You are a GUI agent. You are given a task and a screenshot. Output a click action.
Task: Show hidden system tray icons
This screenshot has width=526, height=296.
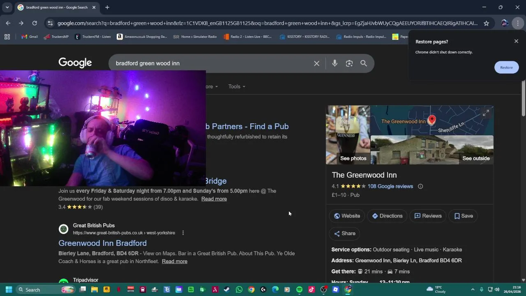[473, 289]
